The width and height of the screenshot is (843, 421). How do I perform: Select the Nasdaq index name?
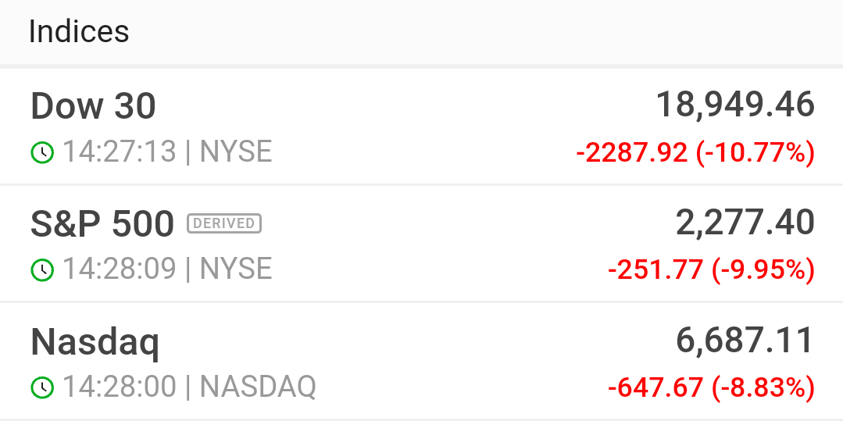[95, 342]
